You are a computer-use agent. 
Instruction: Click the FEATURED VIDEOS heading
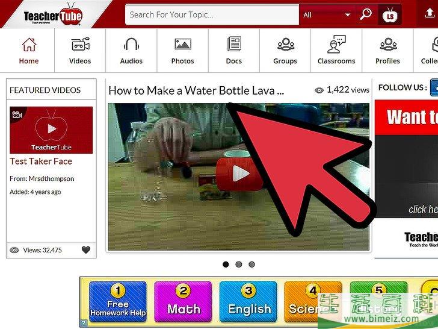(45, 90)
